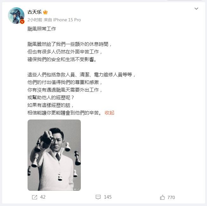Click the comment count 145

(108, 197)
